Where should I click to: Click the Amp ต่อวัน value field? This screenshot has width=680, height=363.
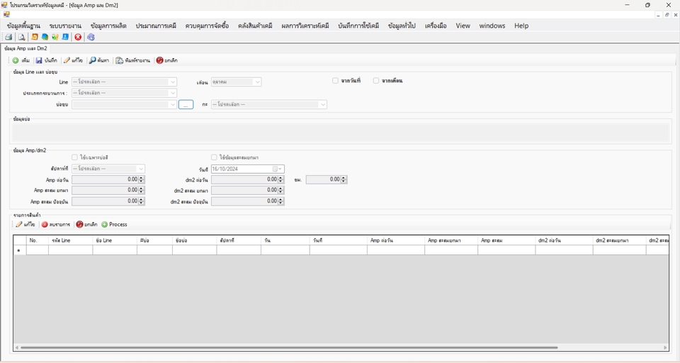click(105, 179)
